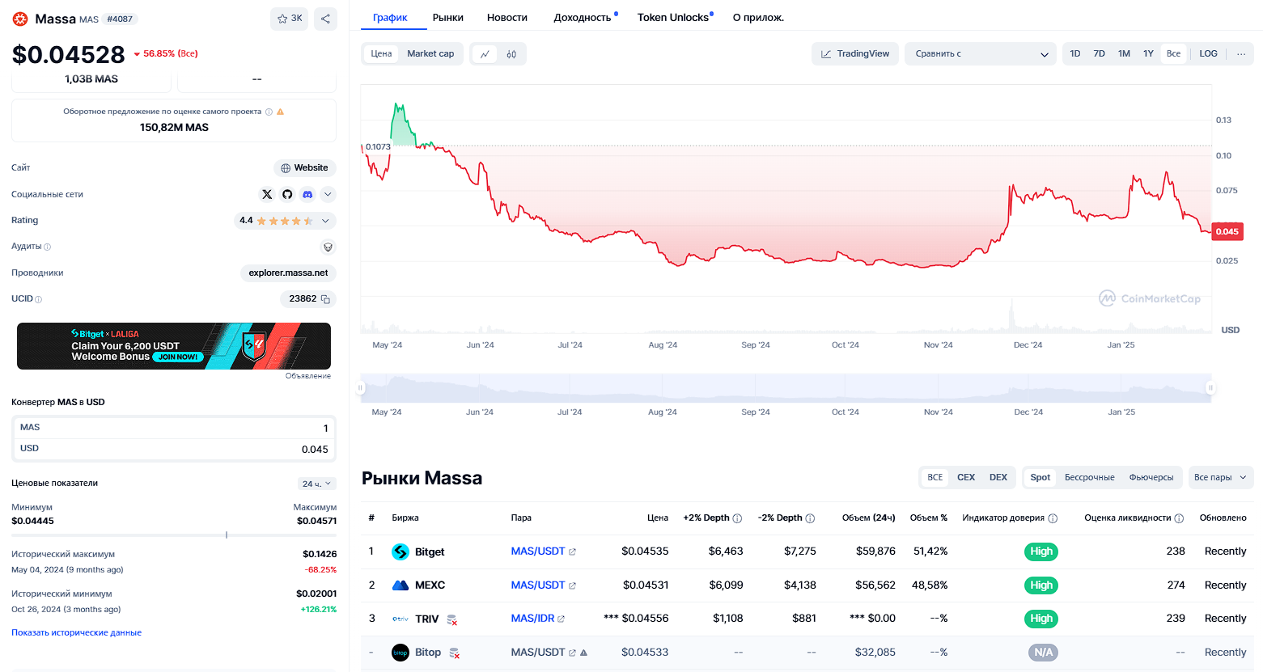This screenshot has height=672, width=1263.
Task: Open the О прилож. tab
Action: (x=758, y=18)
